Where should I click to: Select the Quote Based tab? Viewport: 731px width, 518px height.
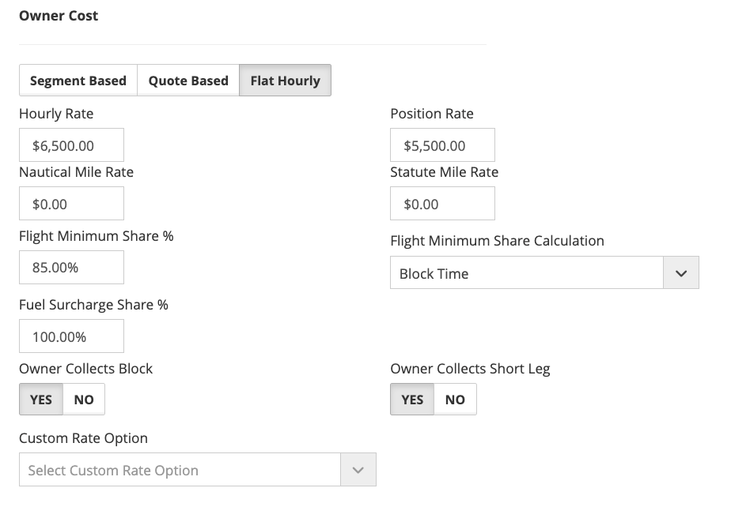(188, 81)
